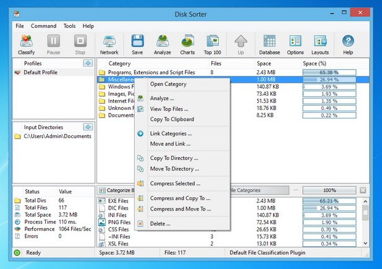
Task: Click the Analyze toolbar icon
Action: [162, 41]
